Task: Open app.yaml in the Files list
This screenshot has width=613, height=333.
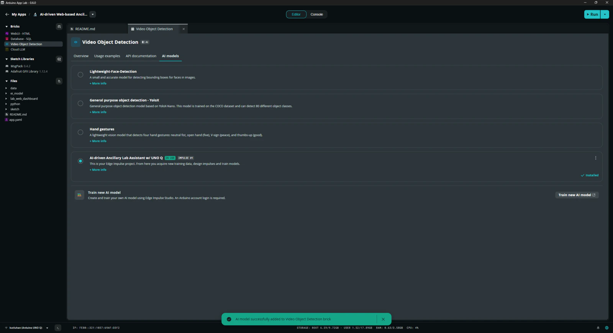Action: coord(16,120)
